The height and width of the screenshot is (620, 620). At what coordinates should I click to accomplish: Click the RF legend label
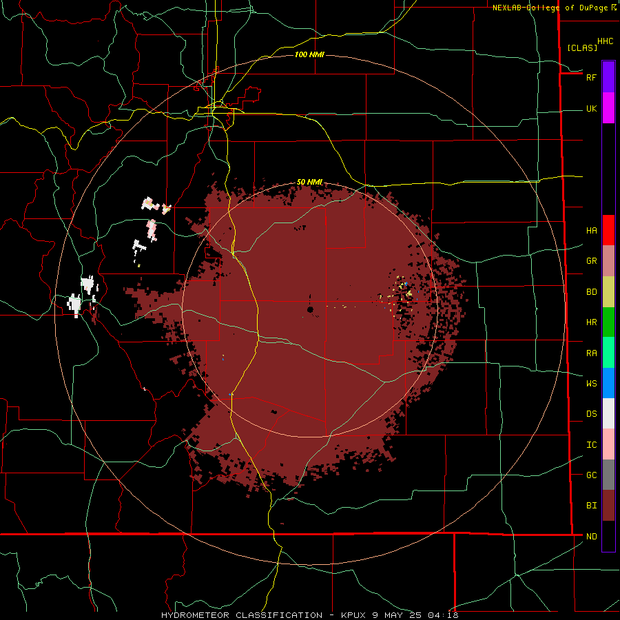[591, 77]
